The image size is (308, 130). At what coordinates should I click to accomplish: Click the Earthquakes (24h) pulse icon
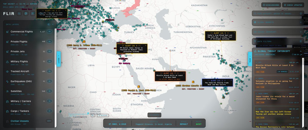pyautogui.click(x=7, y=81)
